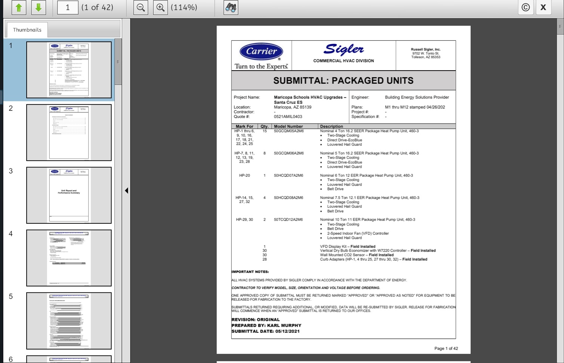Screen dimensions: 564x363
Task: Click the green down arrow next page icon
Action: click(38, 7)
